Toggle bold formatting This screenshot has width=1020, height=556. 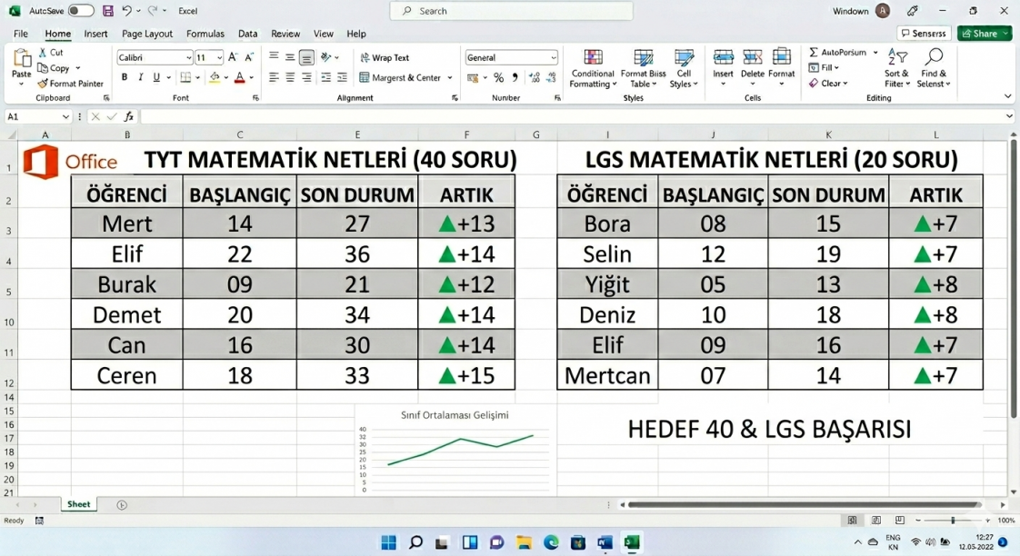tap(124, 78)
